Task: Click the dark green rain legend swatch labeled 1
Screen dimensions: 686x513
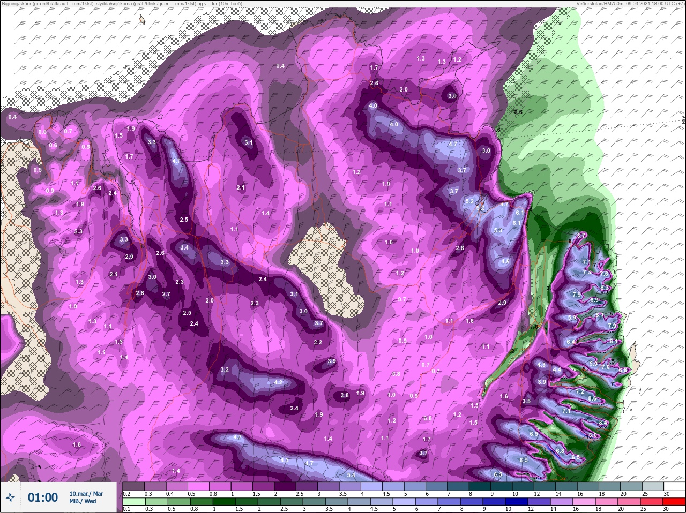Action: click(225, 502)
